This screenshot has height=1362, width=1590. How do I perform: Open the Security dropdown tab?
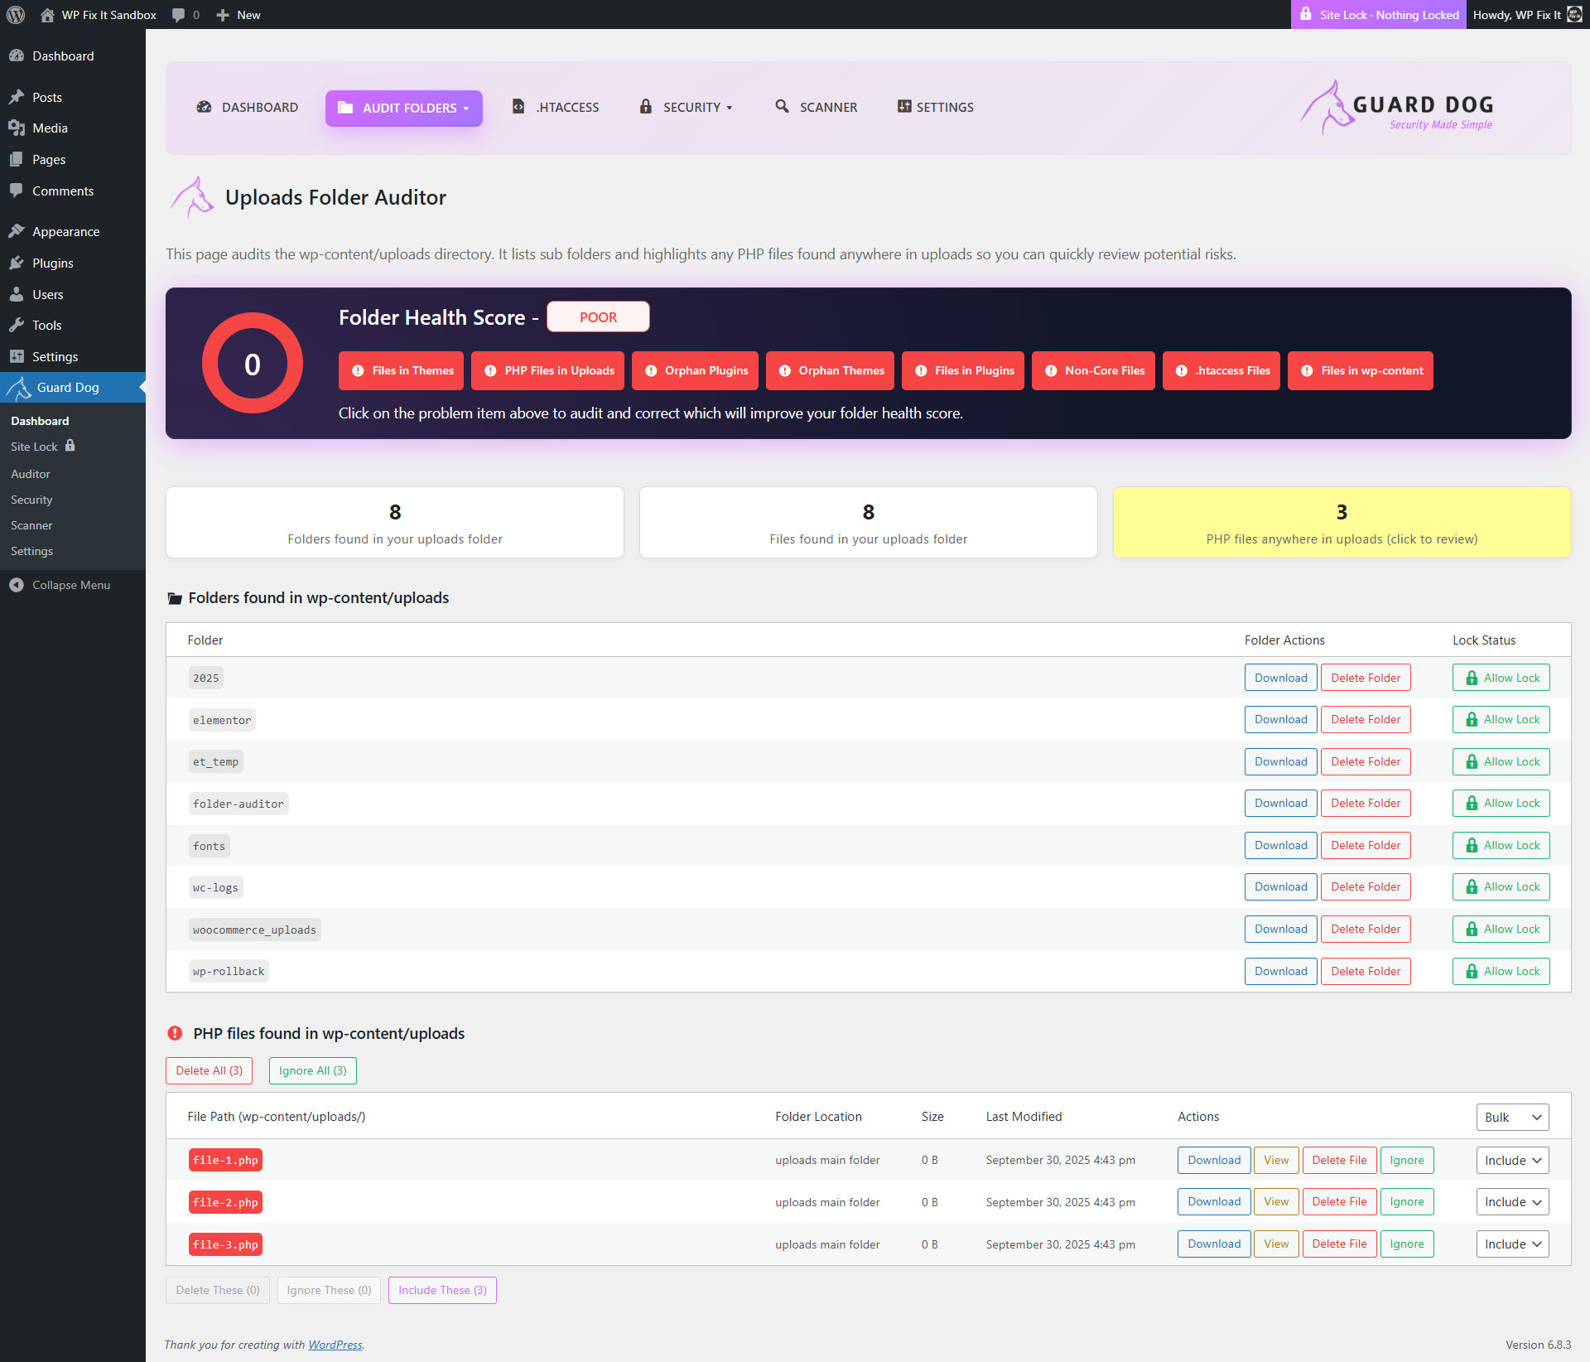687,107
